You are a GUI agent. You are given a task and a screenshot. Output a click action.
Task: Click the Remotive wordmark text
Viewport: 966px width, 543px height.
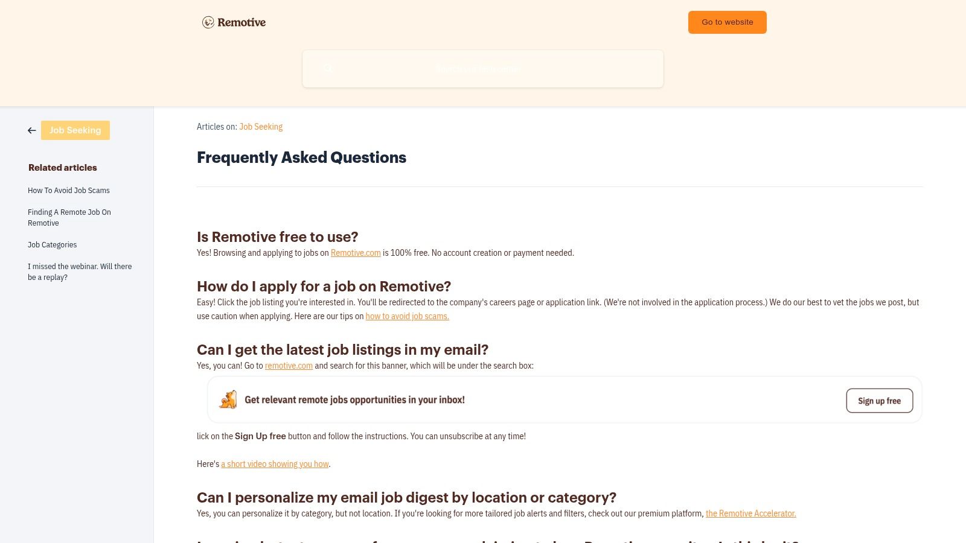pos(241,22)
